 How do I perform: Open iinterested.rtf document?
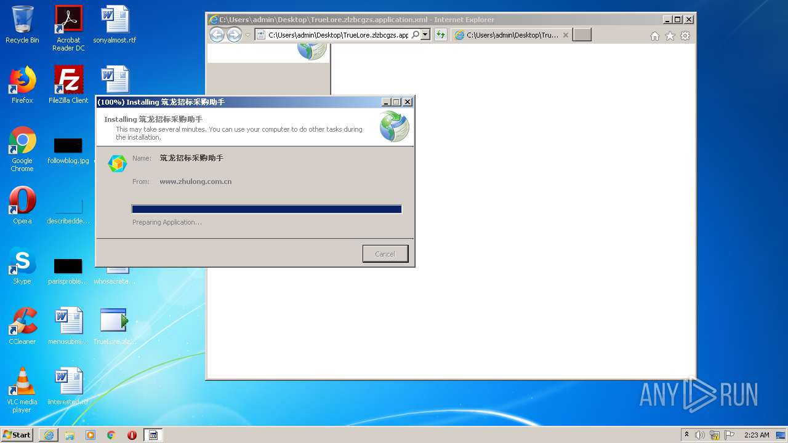68,386
